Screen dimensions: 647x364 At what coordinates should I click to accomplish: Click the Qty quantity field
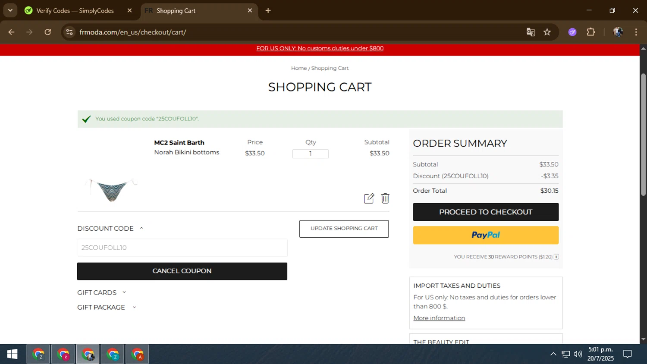(311, 154)
